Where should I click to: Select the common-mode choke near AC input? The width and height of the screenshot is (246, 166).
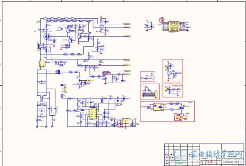click(x=42, y=99)
